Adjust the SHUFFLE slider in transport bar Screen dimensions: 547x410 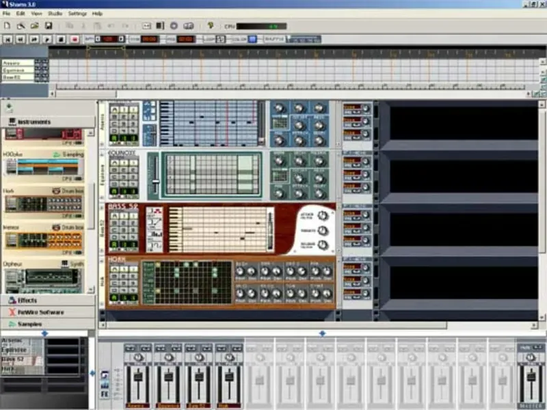303,39
